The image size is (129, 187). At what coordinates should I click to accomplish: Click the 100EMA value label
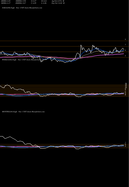pos(21,1)
